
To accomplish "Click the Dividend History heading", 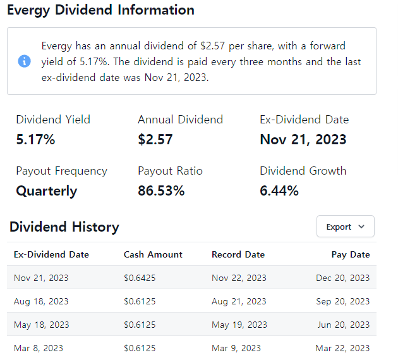I will click(x=64, y=227).
